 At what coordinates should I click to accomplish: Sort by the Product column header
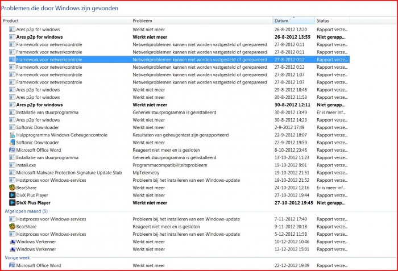66,20
